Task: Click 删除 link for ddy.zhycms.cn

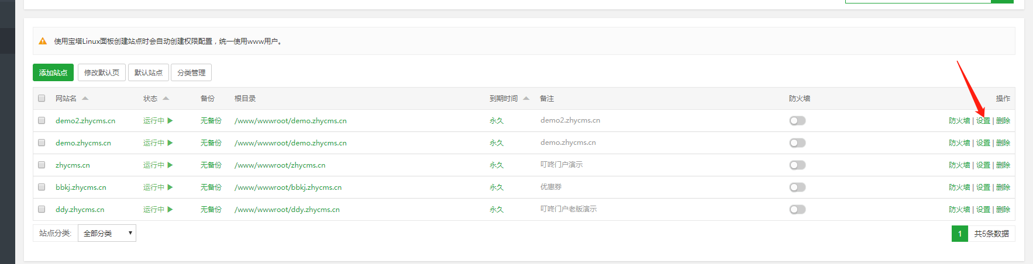Action: pos(1003,210)
